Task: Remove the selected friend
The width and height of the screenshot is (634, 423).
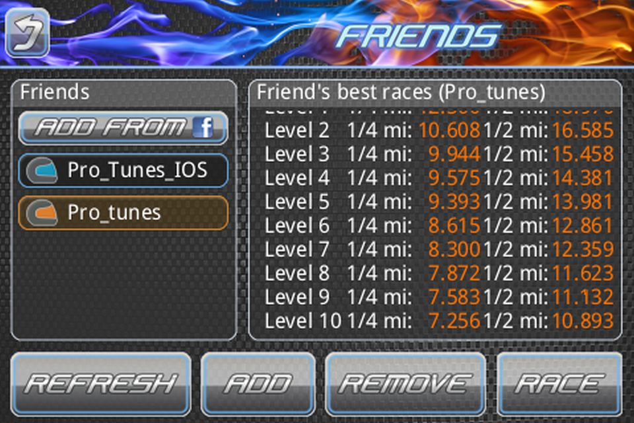Action: click(405, 384)
